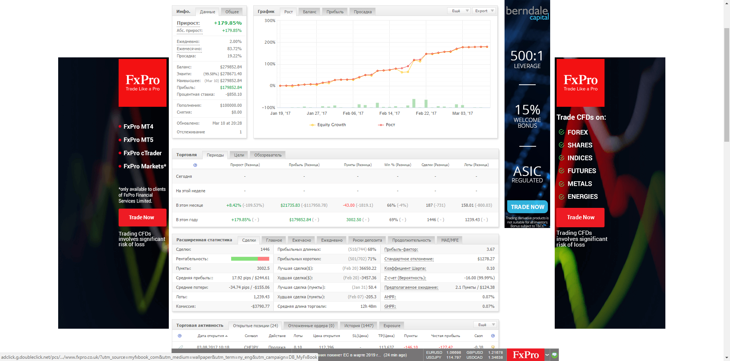Viewport: 730px width, 361px height.
Task: Select the Ежечасно statistics tab
Action: coord(302,240)
